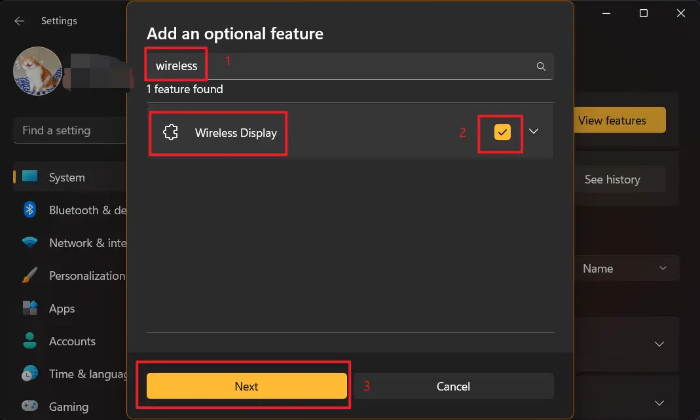Cancel adding the optional feature
The image size is (700, 420).
pyautogui.click(x=454, y=386)
